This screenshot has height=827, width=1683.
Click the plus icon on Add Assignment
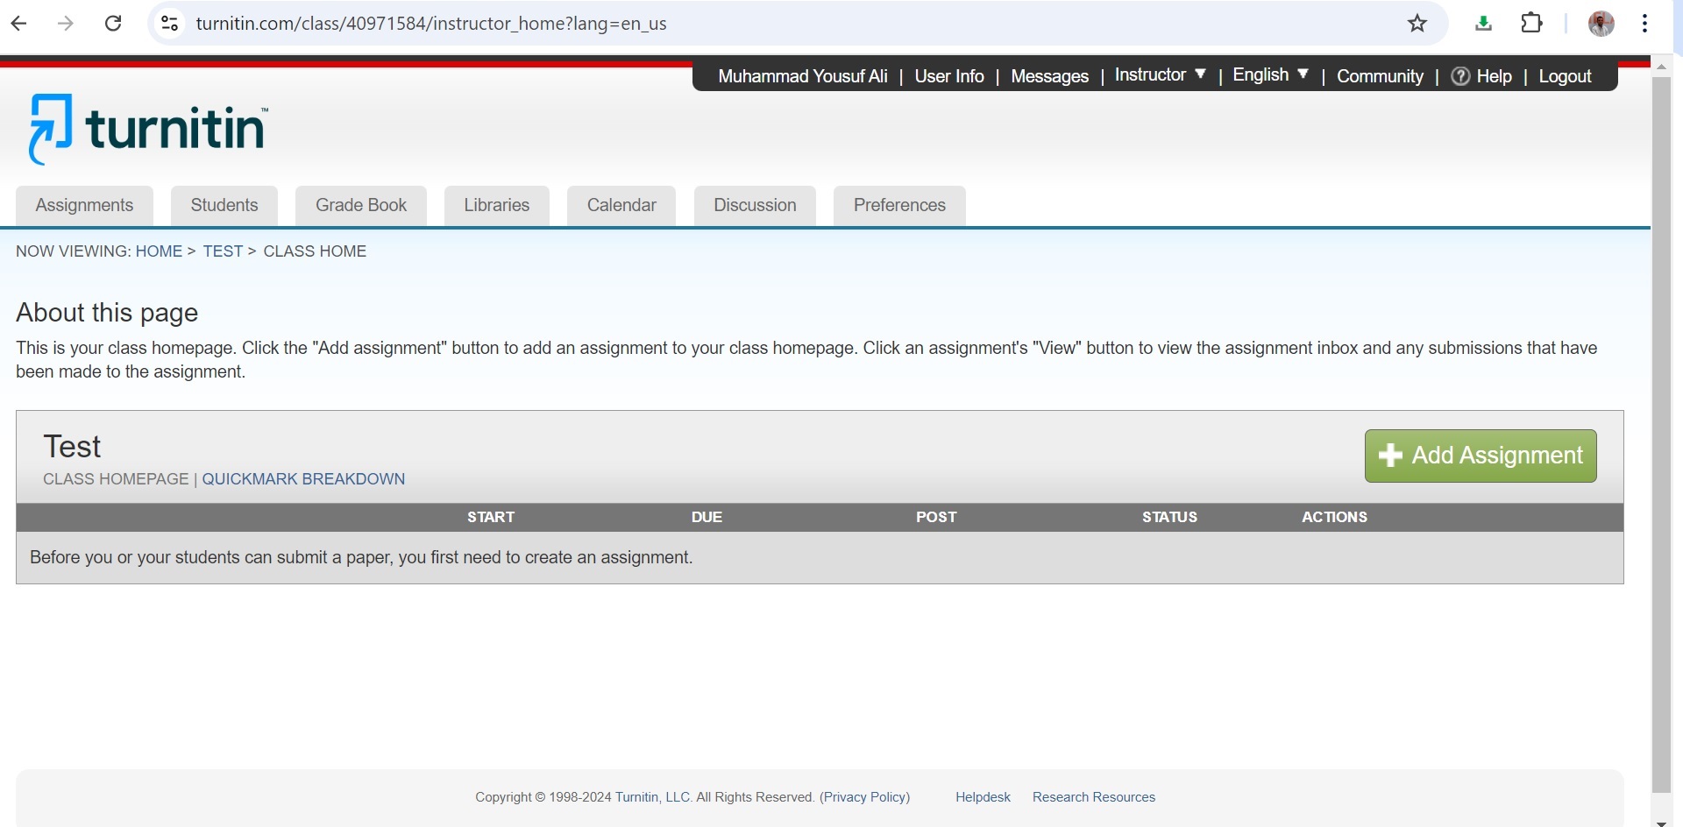click(1390, 456)
